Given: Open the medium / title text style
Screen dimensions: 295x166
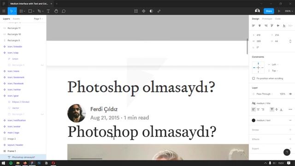Looking at the screenshot, I should point(263,103).
